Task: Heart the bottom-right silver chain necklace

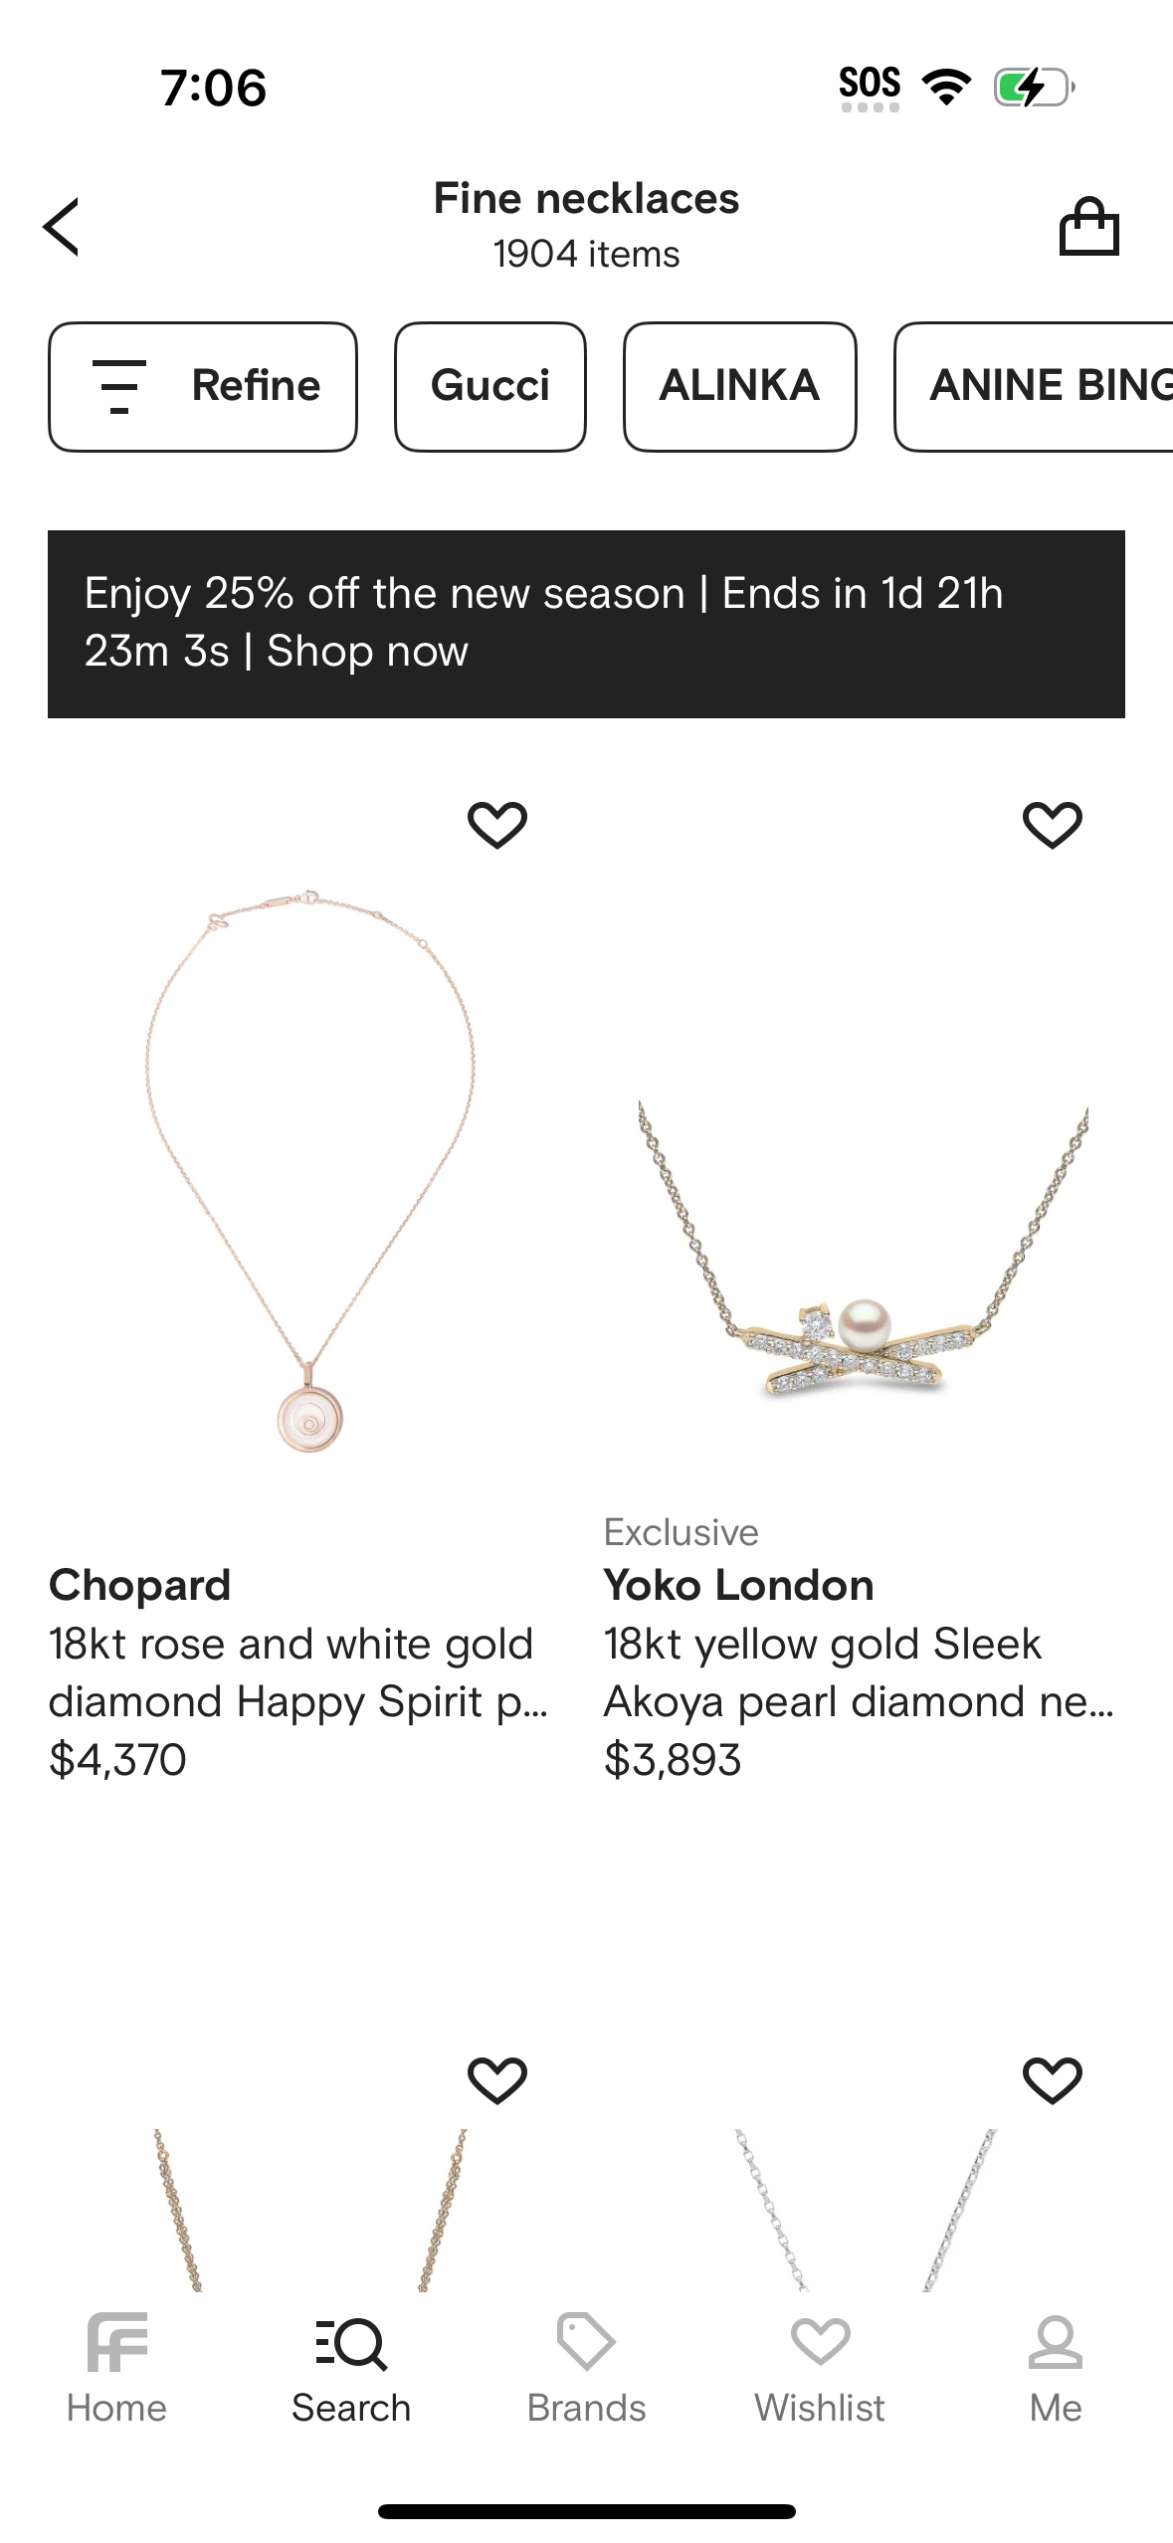Action: click(1053, 2080)
